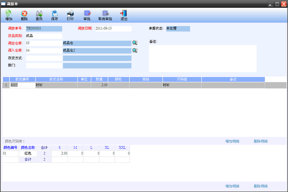288x192 pixels.
Task: Save the form with 保存 icon
Action: (x=54, y=15)
